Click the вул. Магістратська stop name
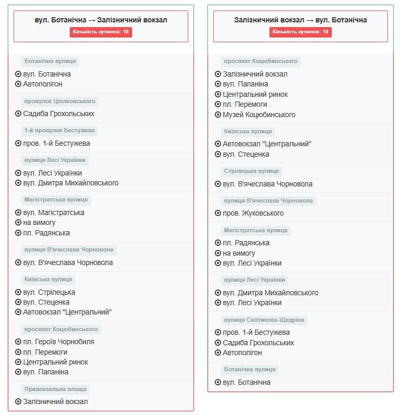This screenshot has width=402, height=415. tap(54, 212)
